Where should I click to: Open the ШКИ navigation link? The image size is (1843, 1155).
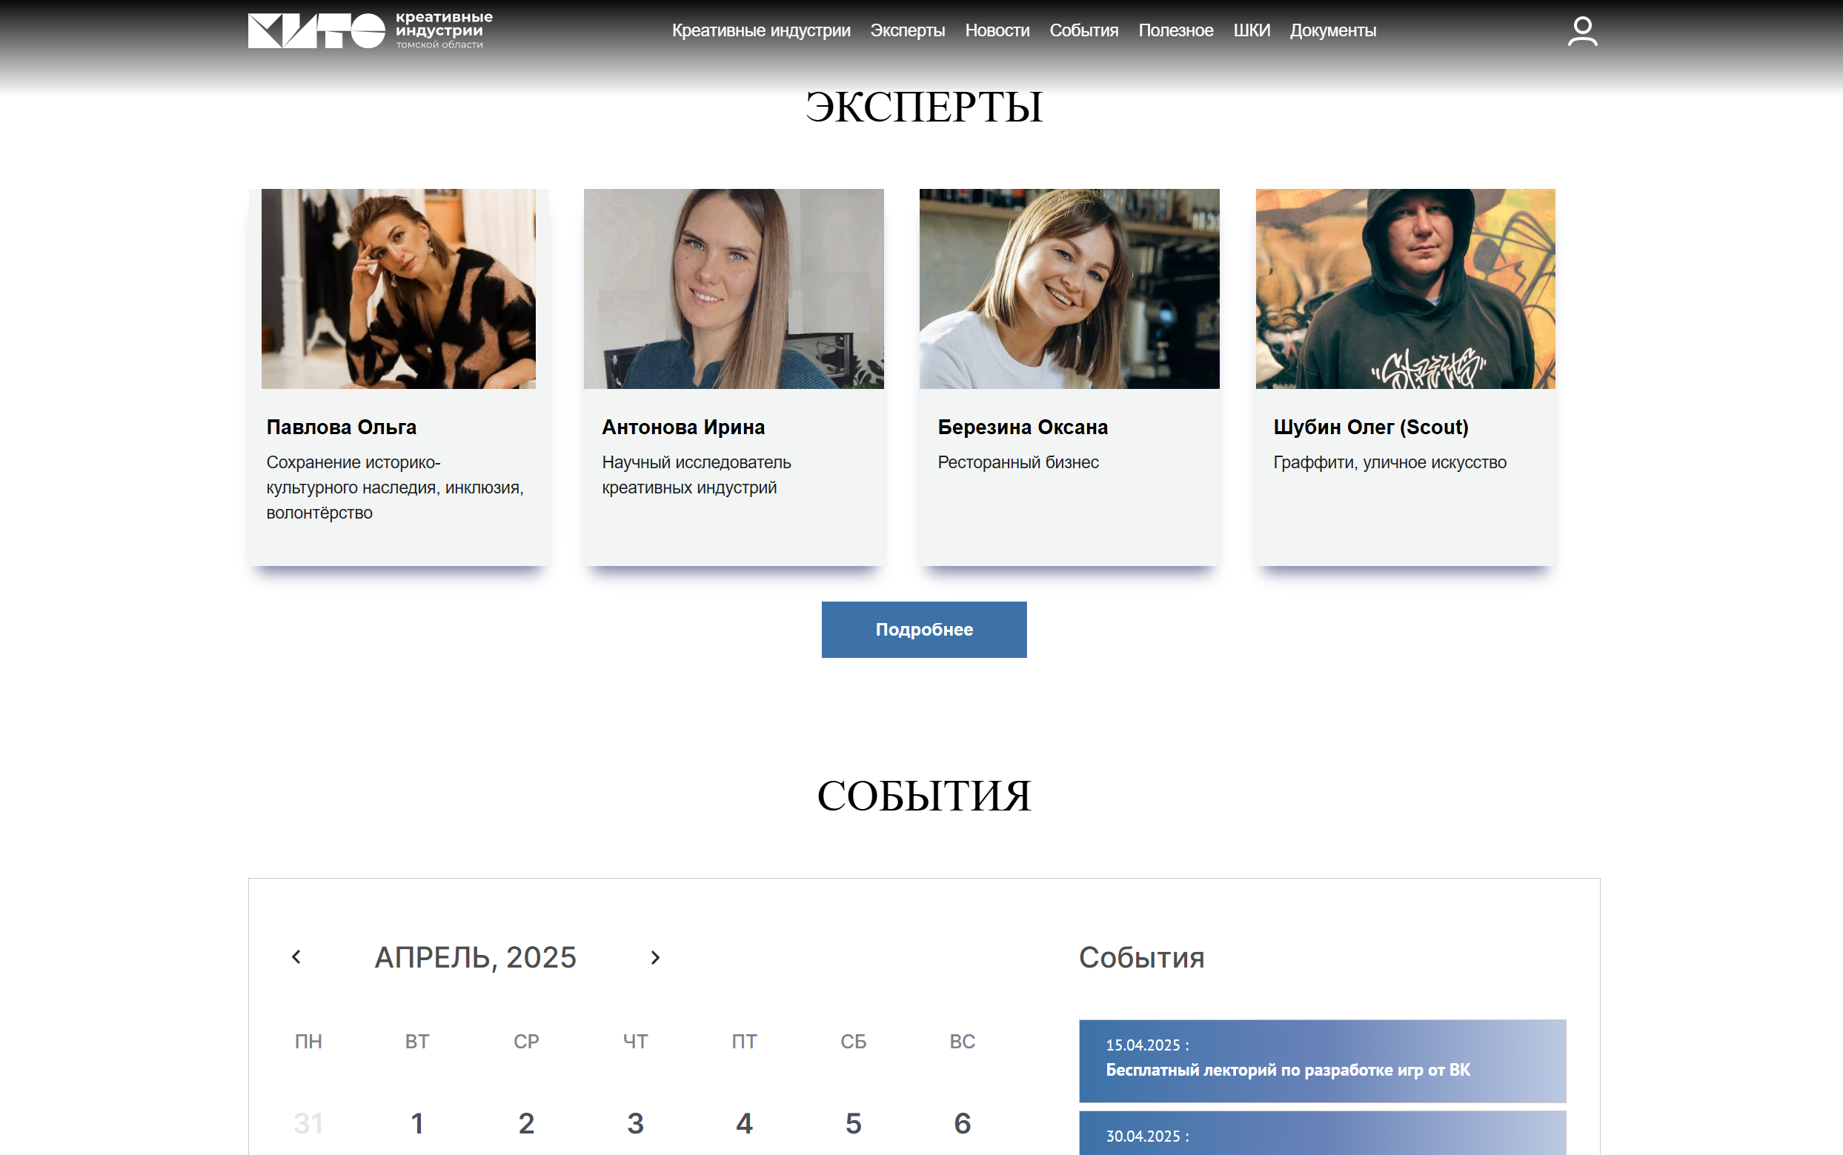1252,30
